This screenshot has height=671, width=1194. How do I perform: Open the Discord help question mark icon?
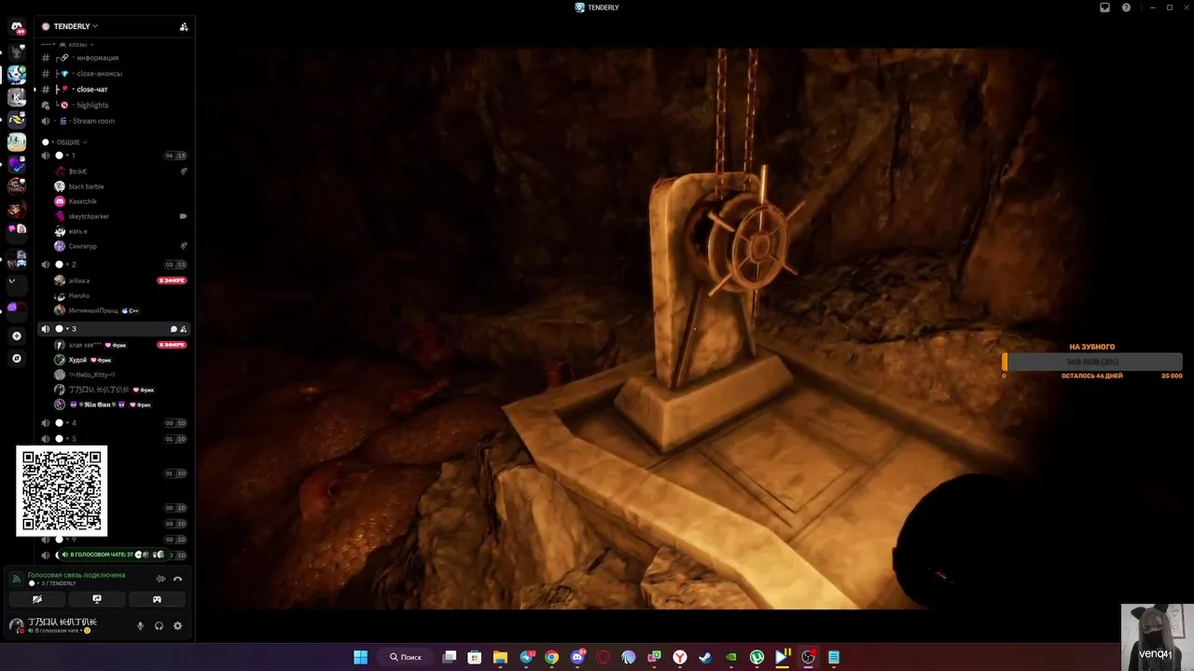[x=1126, y=7]
